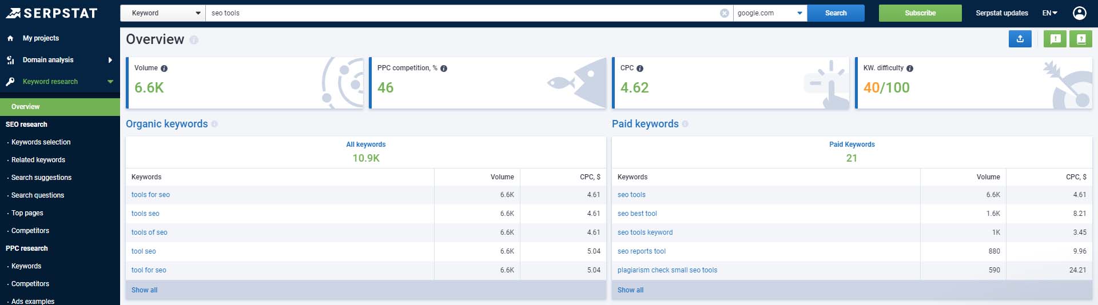1098x305 pixels.
Task: Collapse the Keyword research section arrow
Action: point(110,82)
